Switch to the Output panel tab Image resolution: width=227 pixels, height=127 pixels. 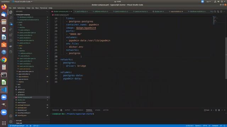point(67,110)
